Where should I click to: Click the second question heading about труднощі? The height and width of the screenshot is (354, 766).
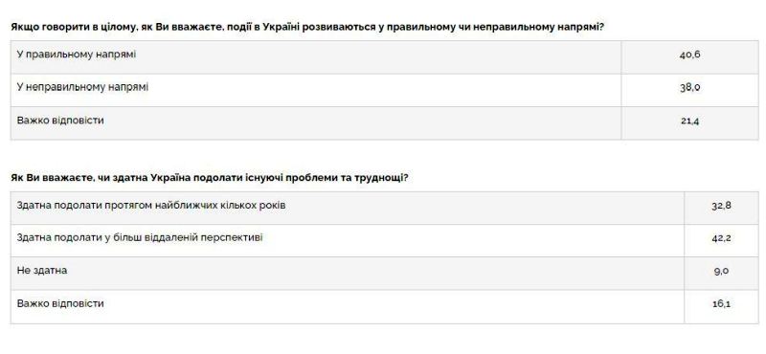click(x=209, y=178)
